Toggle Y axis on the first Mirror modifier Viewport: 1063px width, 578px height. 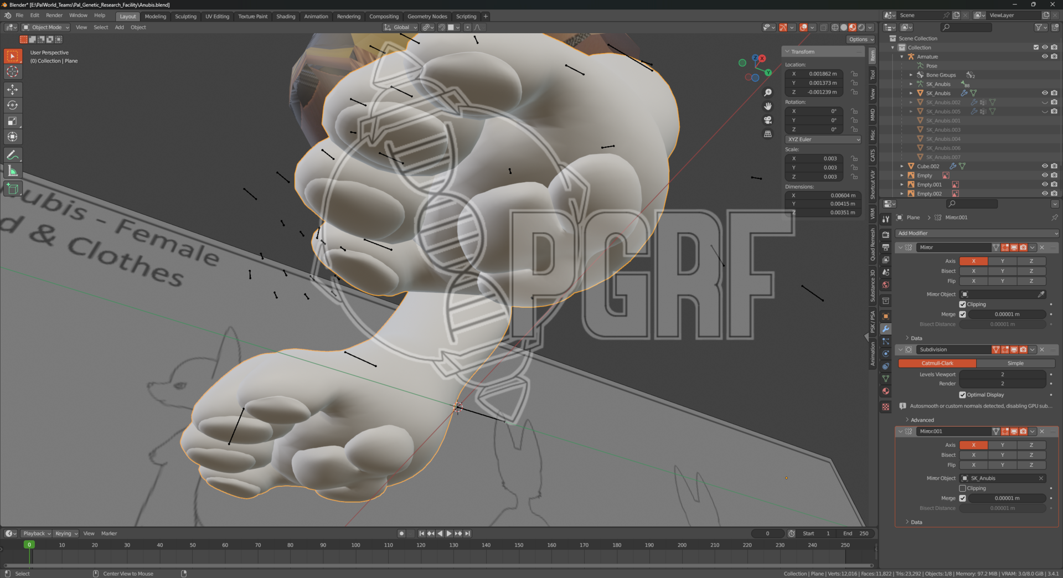1002,261
